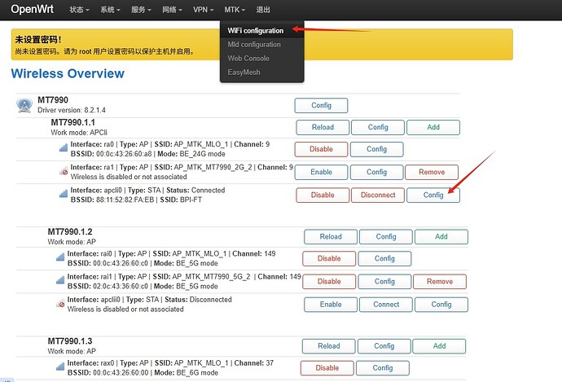Open the 系统 dropdown menu
Viewport: 562px width, 382px height.
coord(111,10)
